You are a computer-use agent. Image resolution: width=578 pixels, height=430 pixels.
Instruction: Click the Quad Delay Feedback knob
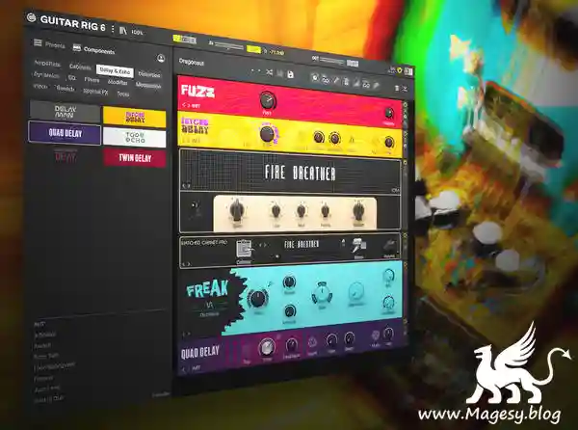(x=292, y=346)
